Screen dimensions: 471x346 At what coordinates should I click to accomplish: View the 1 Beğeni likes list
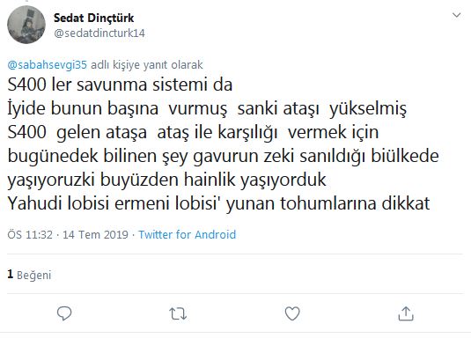coord(29,275)
